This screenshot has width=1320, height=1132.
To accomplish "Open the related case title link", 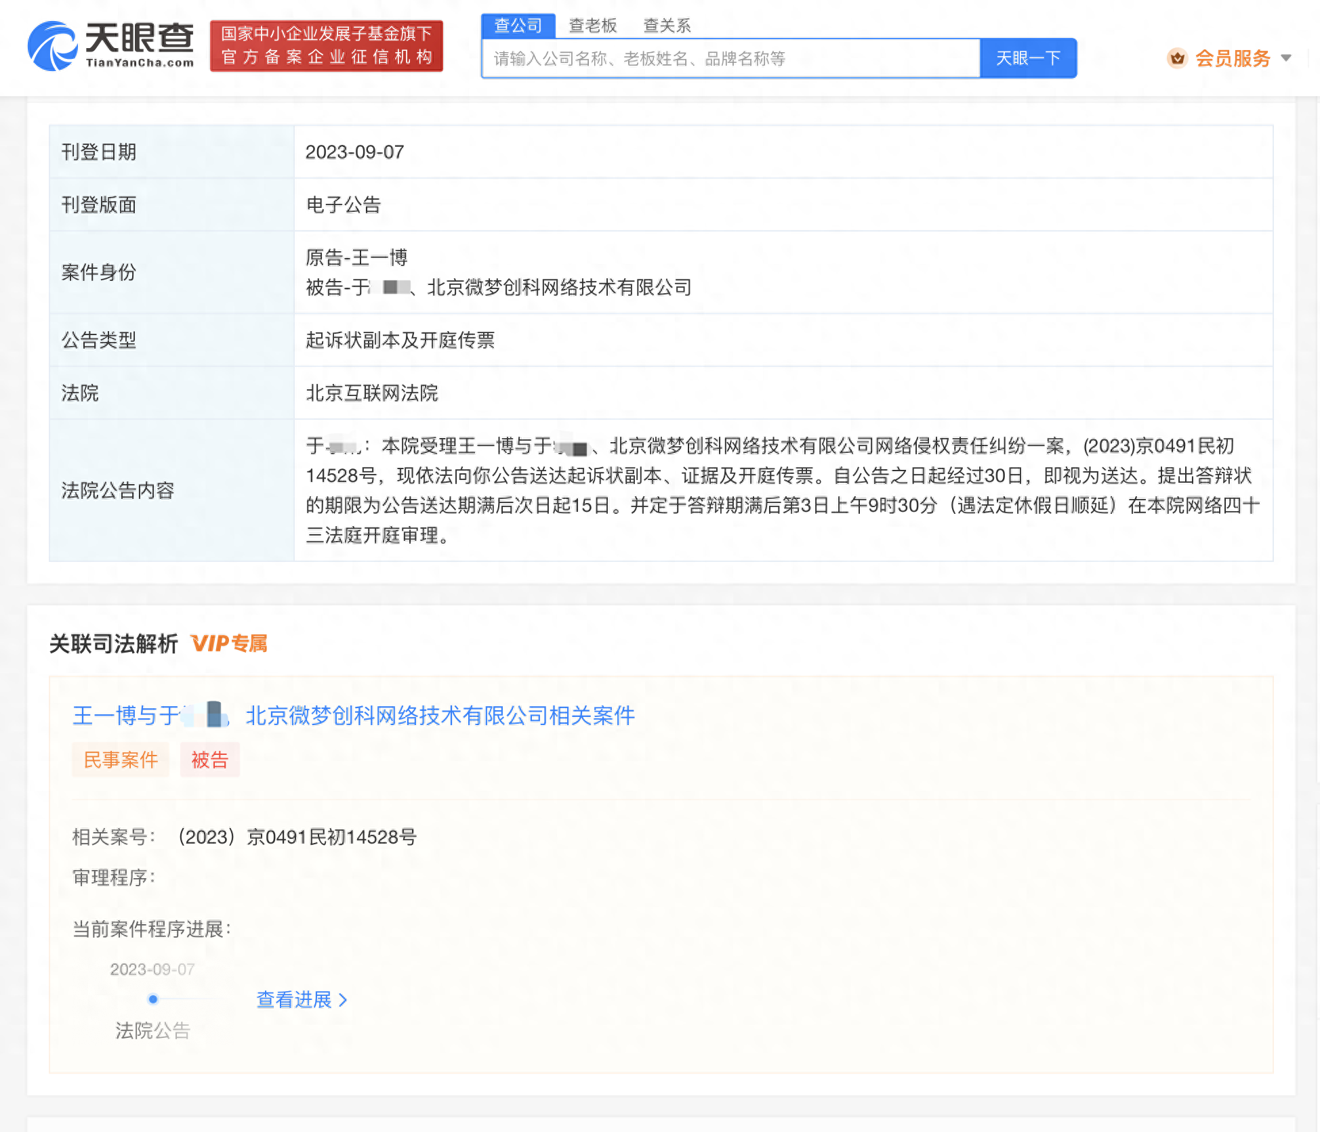I will click(x=354, y=715).
